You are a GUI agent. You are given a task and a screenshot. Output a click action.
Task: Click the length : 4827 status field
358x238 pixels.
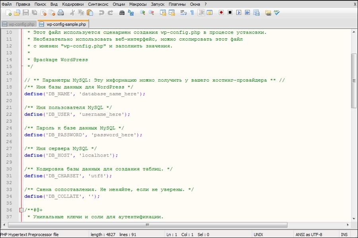pos(103,234)
